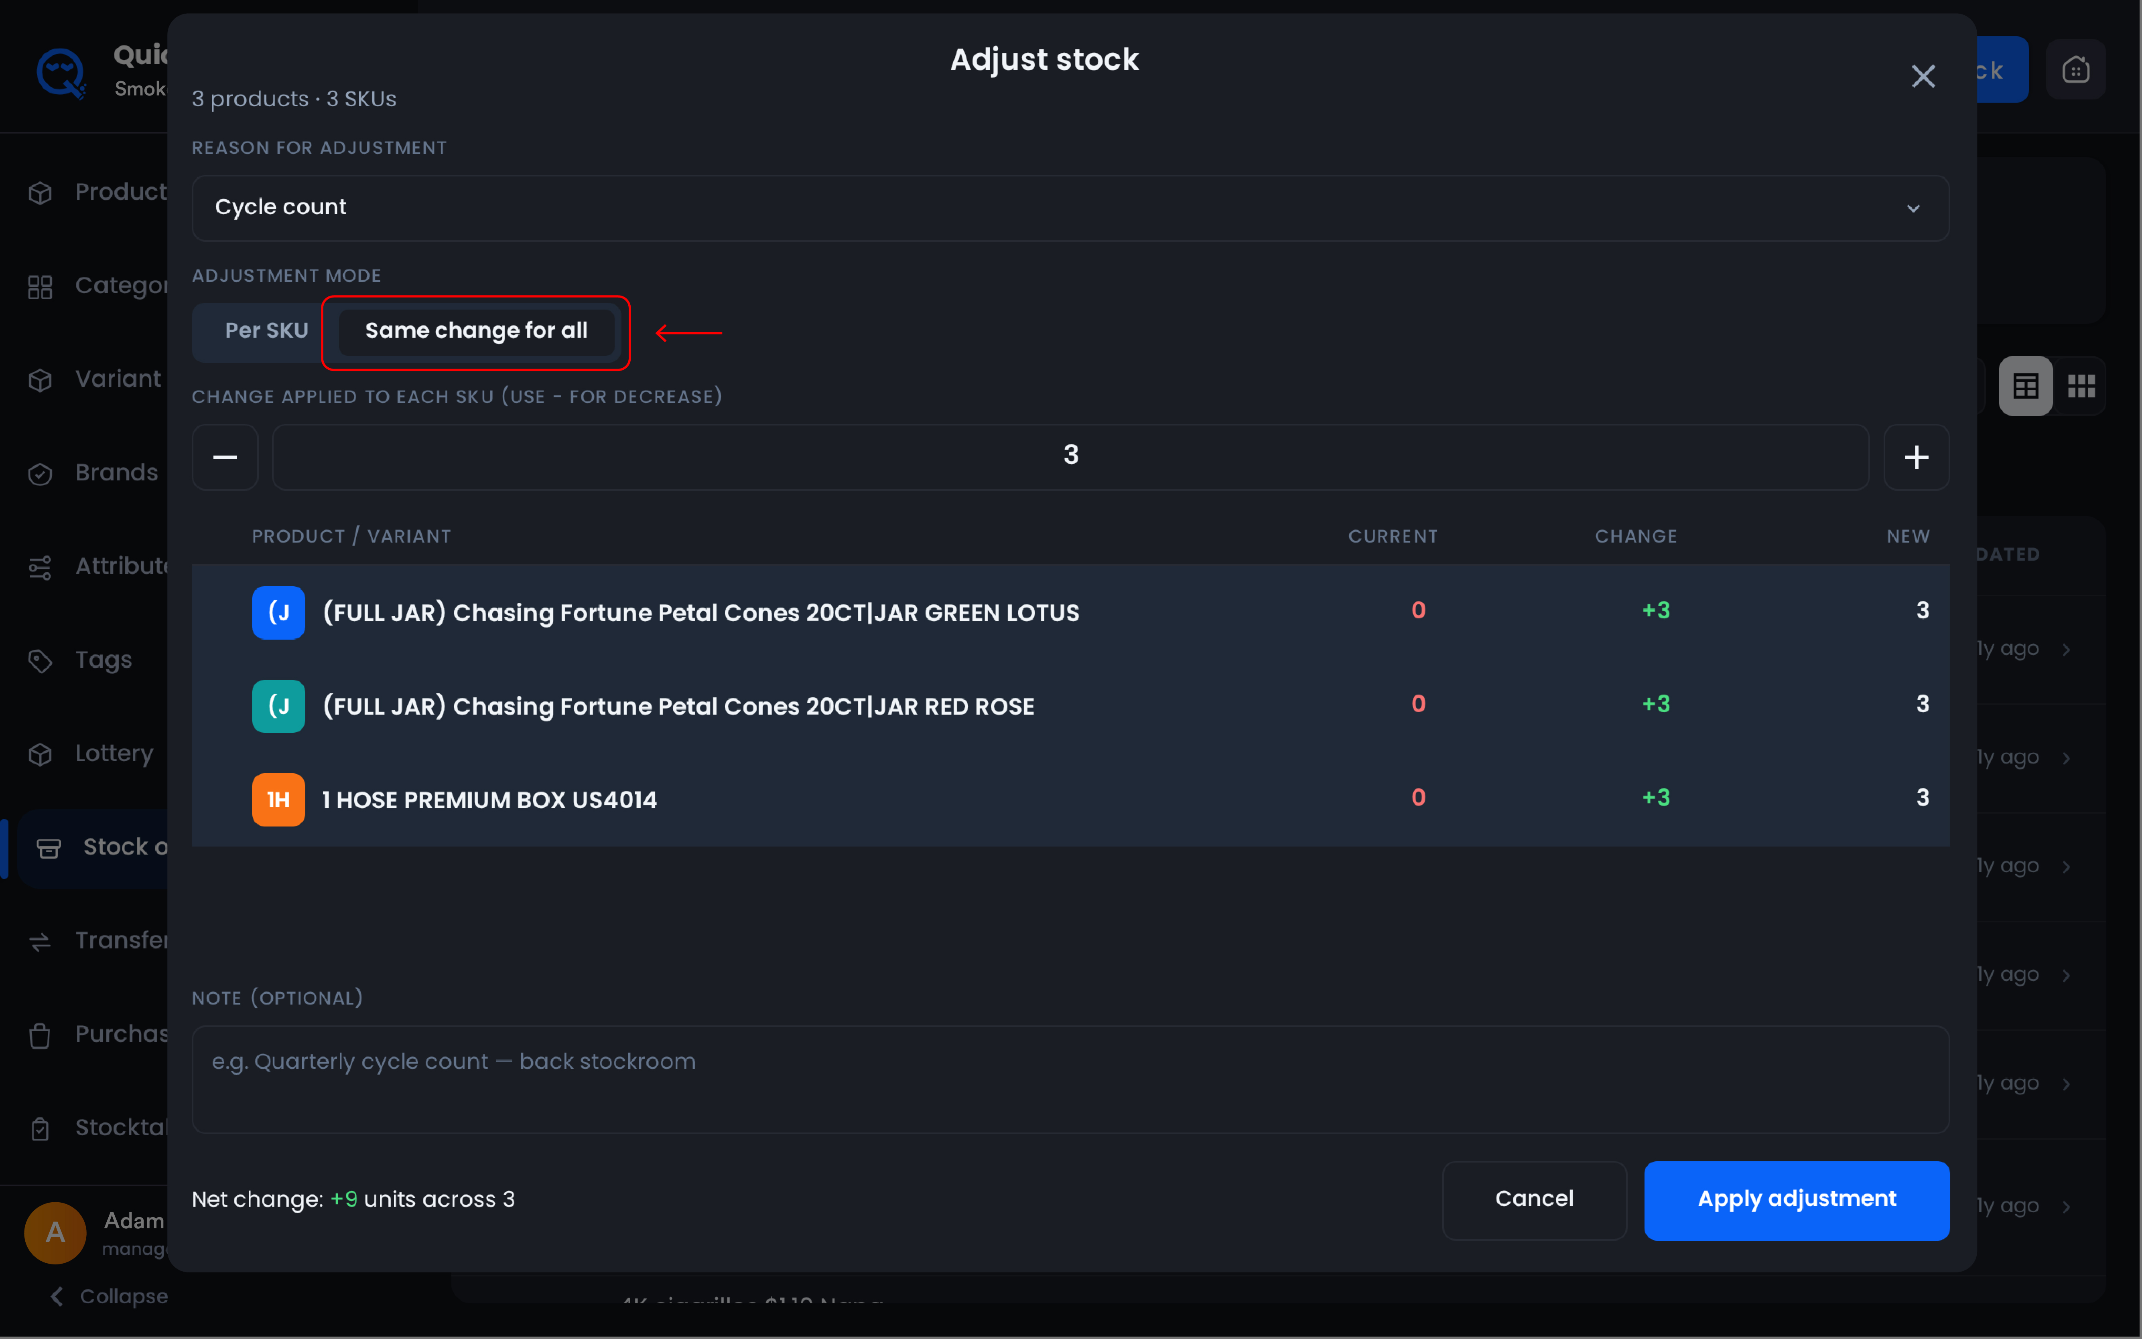Click the Categories grid icon in sidebar
This screenshot has width=2142, height=1339.
pyautogui.click(x=40, y=287)
